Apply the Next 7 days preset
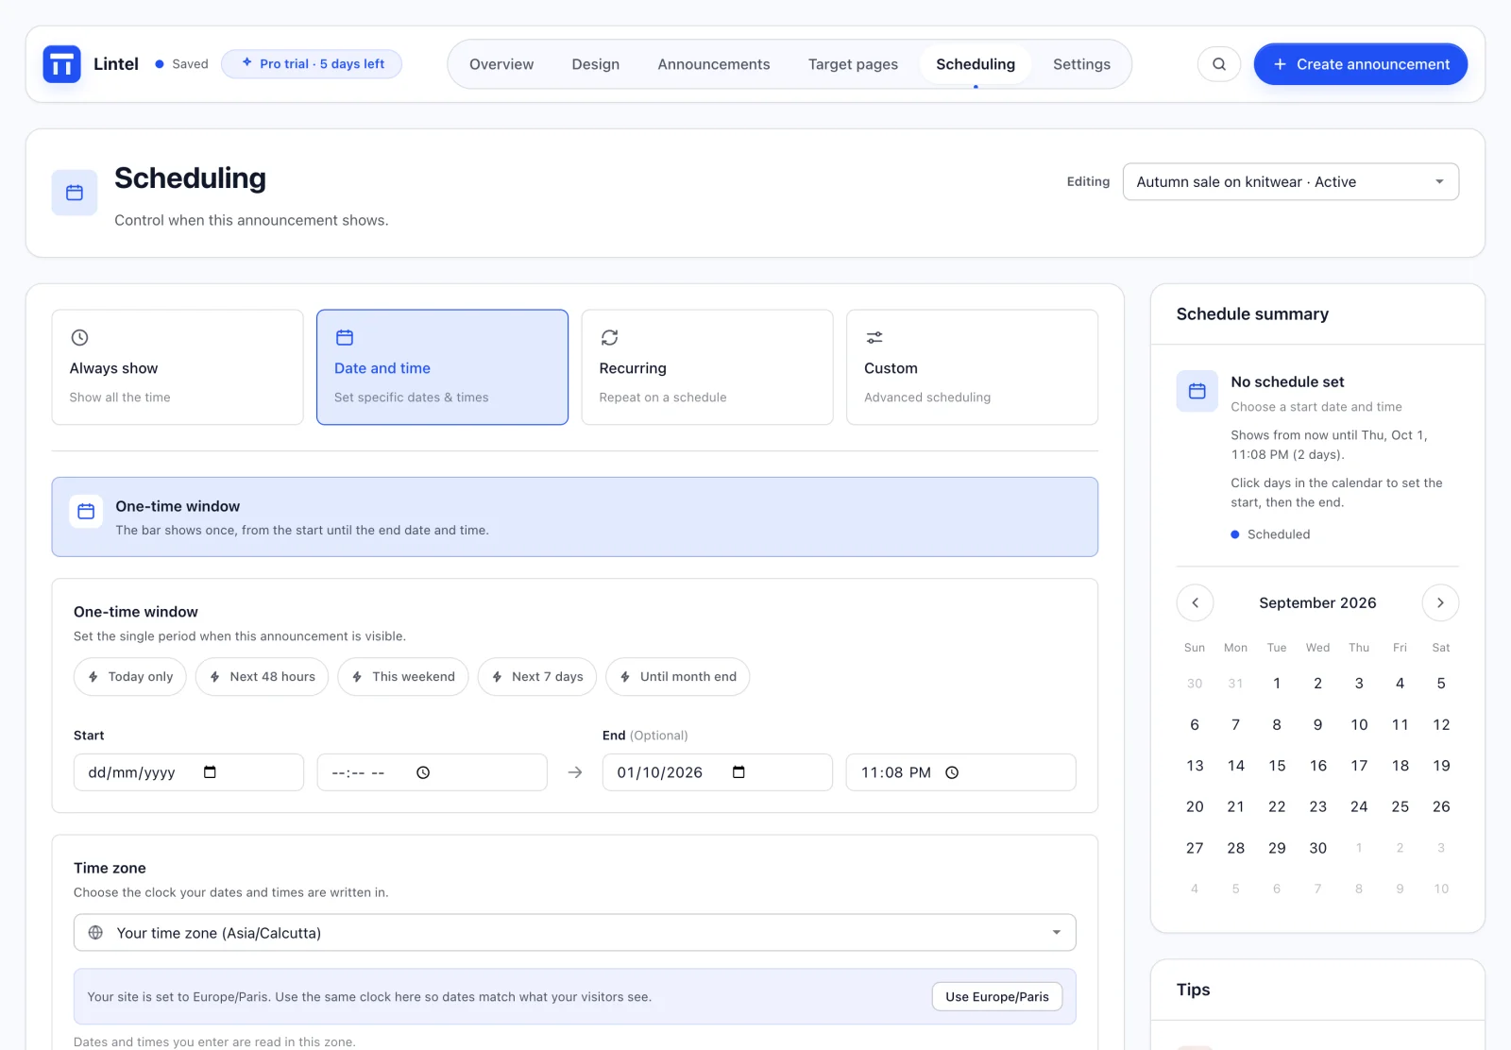The width and height of the screenshot is (1511, 1050). coord(537,677)
